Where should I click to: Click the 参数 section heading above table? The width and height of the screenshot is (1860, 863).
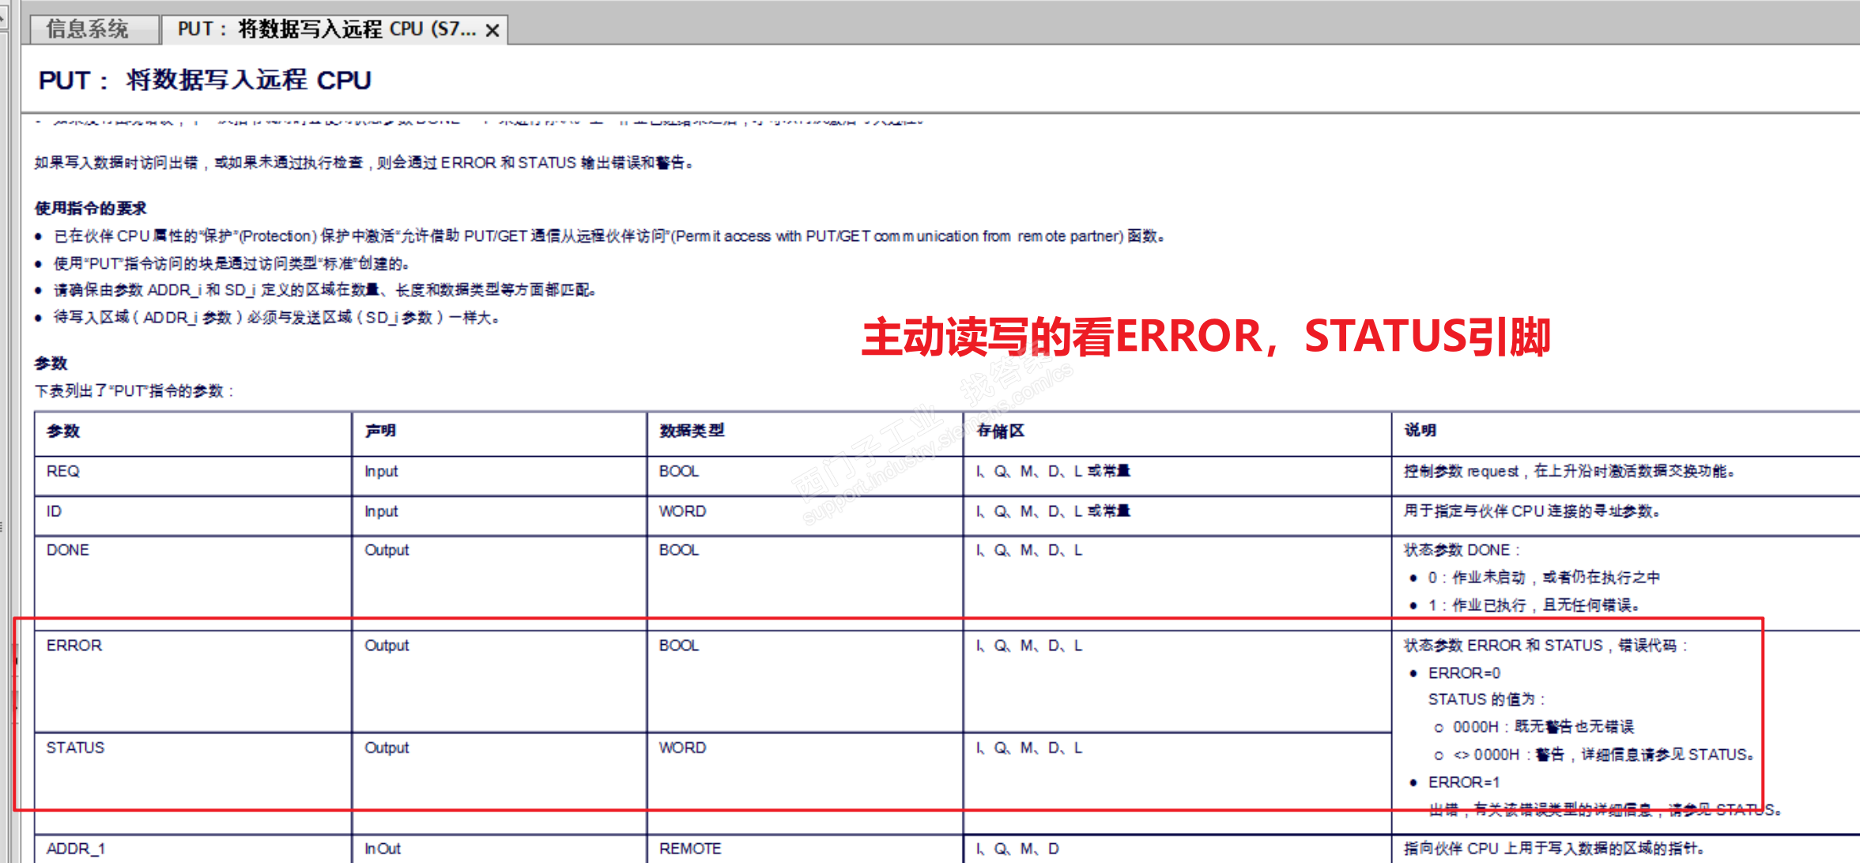pos(51,363)
